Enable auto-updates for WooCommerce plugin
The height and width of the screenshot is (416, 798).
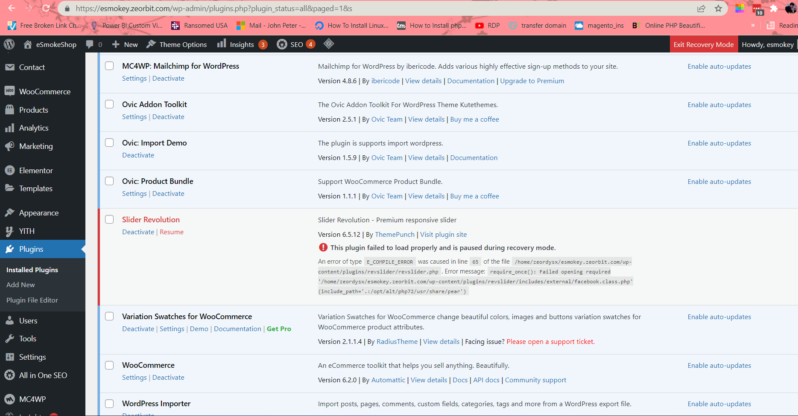pyautogui.click(x=719, y=366)
